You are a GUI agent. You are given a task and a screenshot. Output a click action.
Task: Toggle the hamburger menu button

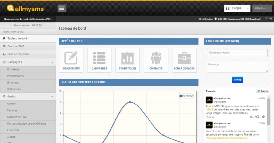click(62, 8)
